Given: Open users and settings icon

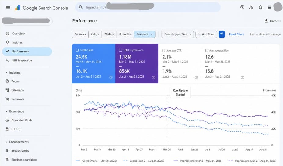Looking at the screenshot, I should [x=251, y=7].
